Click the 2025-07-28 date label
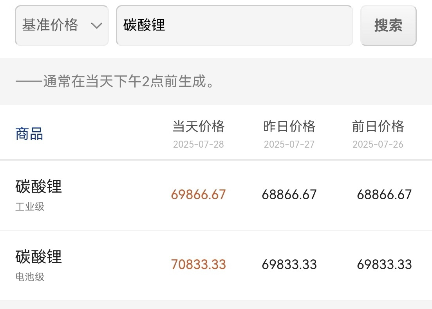The image size is (432, 309). tap(198, 144)
